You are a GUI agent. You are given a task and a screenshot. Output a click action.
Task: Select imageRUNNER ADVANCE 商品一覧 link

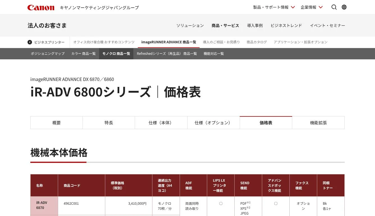point(169,42)
